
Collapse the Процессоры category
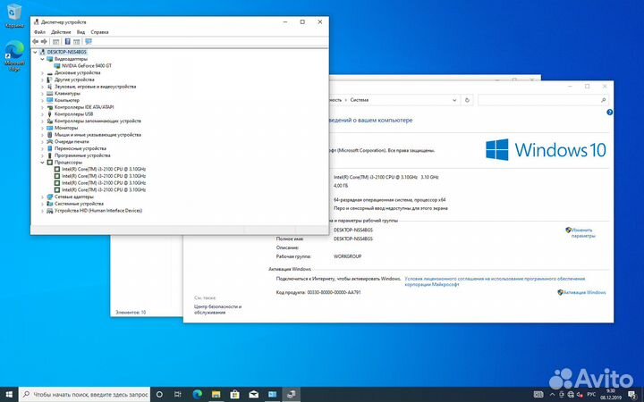[x=42, y=163]
